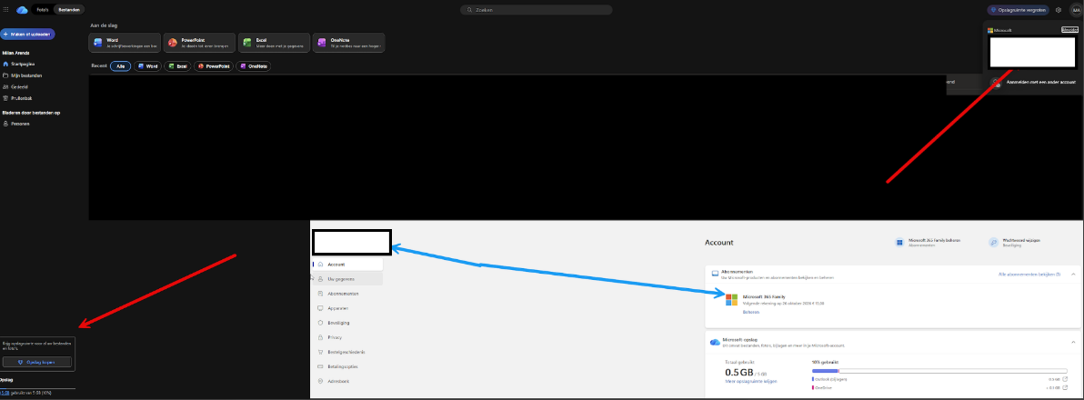Switch to the Bestanden tab
The height and width of the screenshot is (400, 1084).
coord(69,10)
